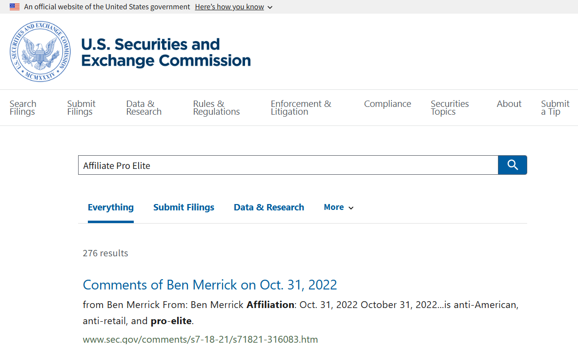Viewport: 578px width, 350px height.
Task: Switch to Submit Filings results tab
Action: click(184, 207)
